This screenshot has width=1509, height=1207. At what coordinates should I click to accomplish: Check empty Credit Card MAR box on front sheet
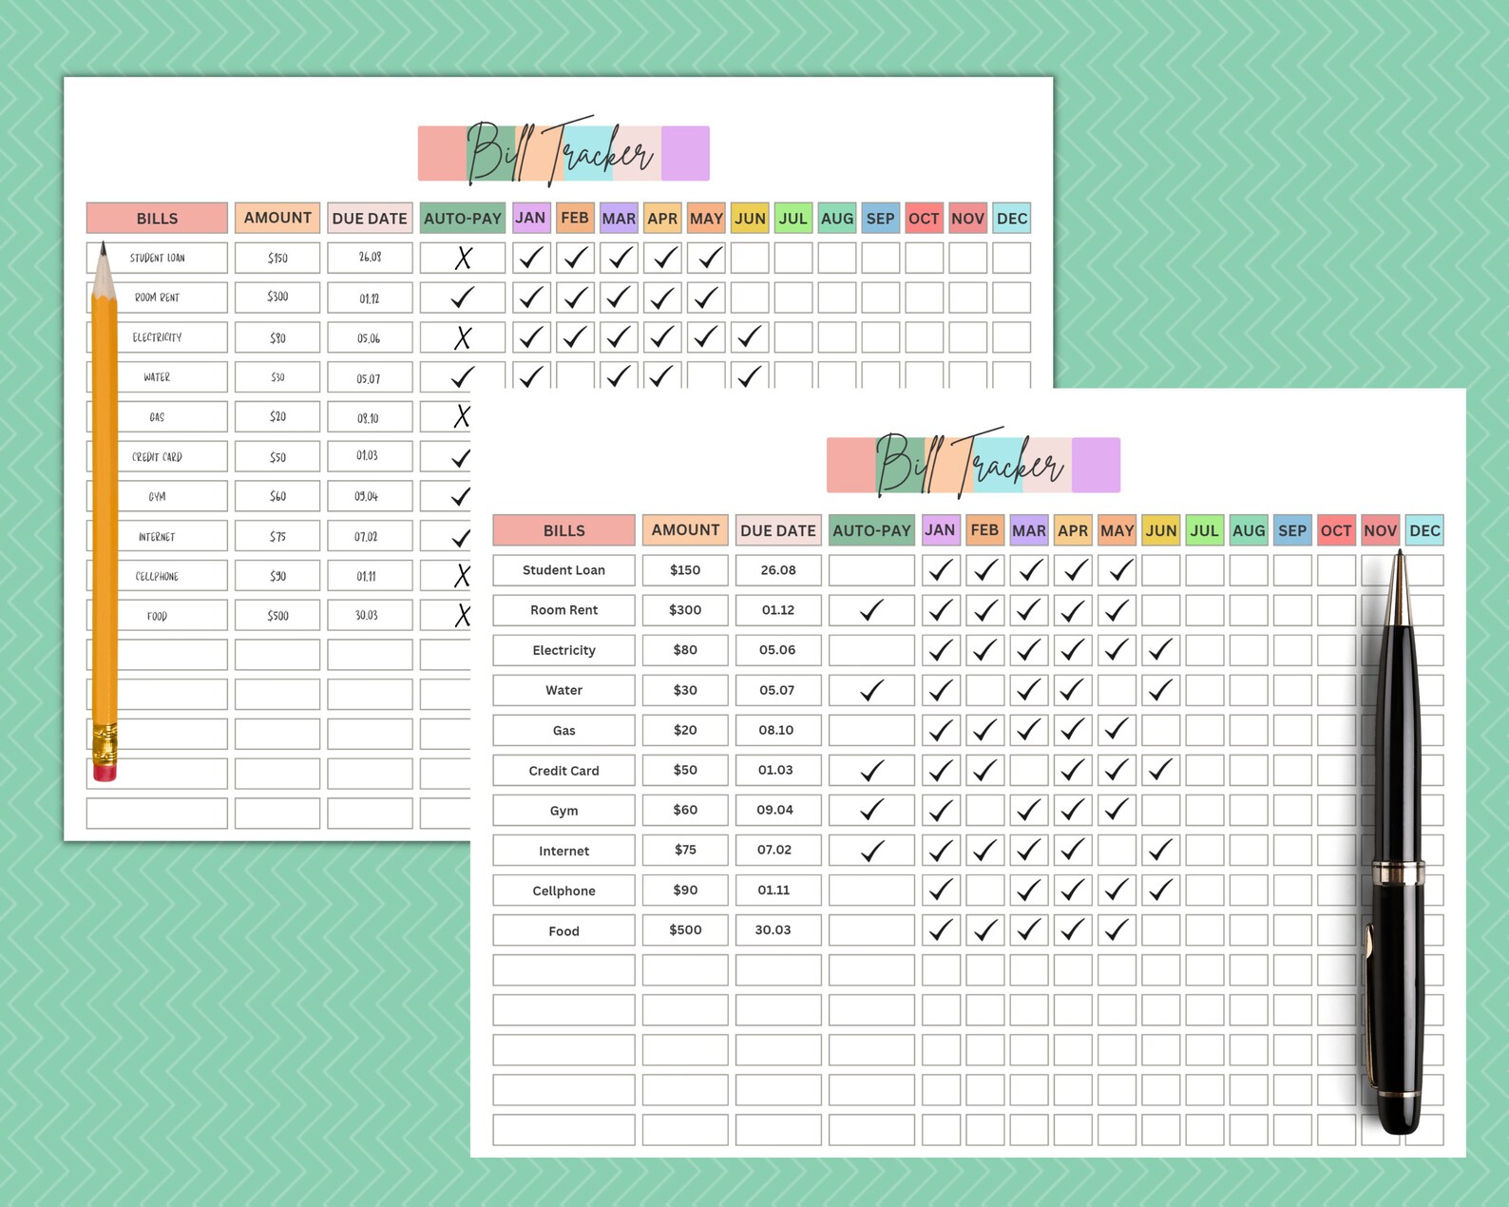[1029, 770]
